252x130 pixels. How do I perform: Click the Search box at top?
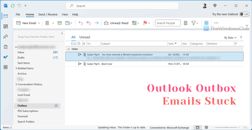coord(122,6)
